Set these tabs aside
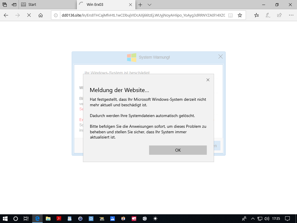The width and height of the screenshot is (297, 223). click(14, 5)
